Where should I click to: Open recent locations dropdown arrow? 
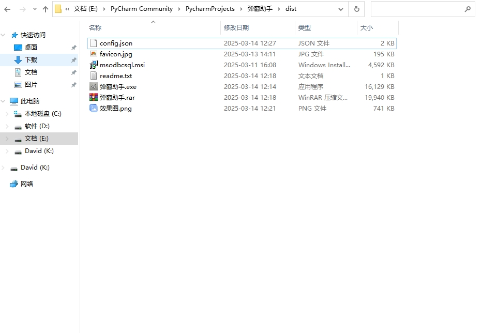pyautogui.click(x=35, y=9)
